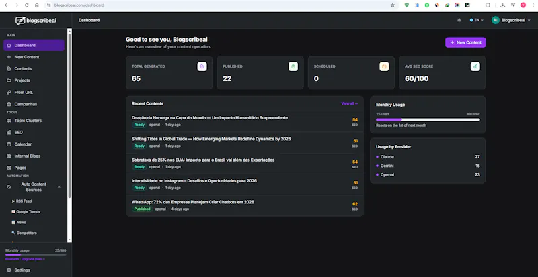Click the Total Generated document icon
This screenshot has height=277, width=538.
coord(202,66)
